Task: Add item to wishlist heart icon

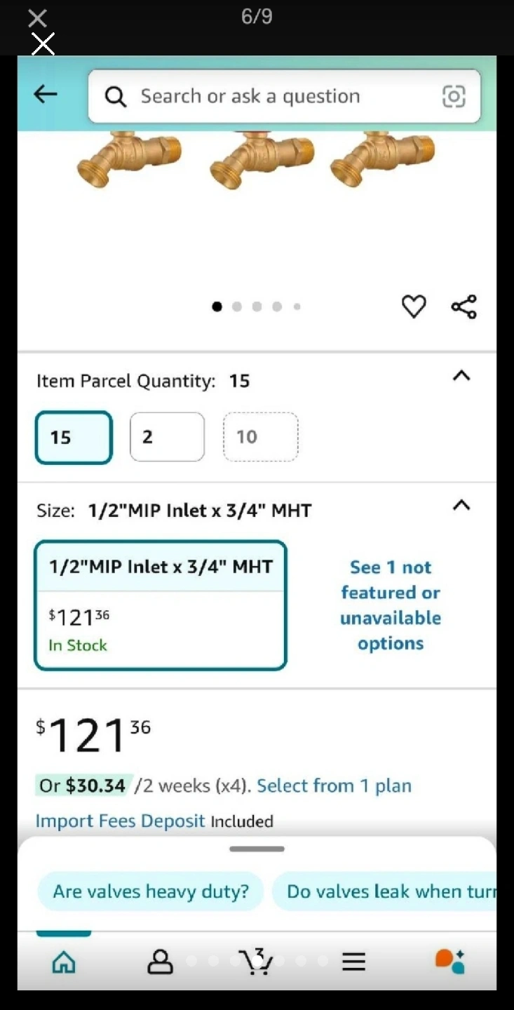Action: click(413, 307)
